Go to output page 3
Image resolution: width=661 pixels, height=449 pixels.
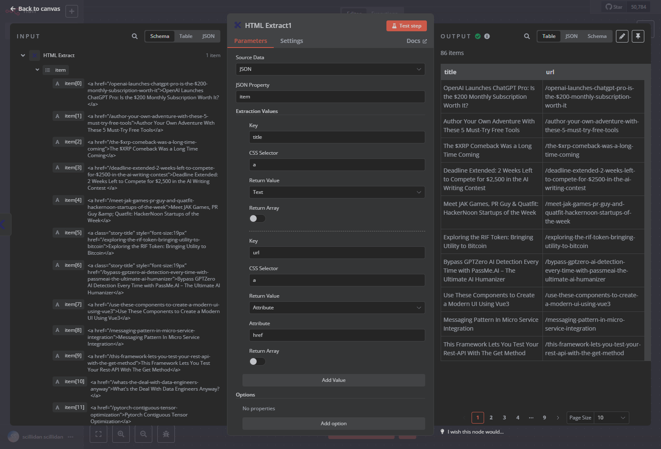point(505,418)
